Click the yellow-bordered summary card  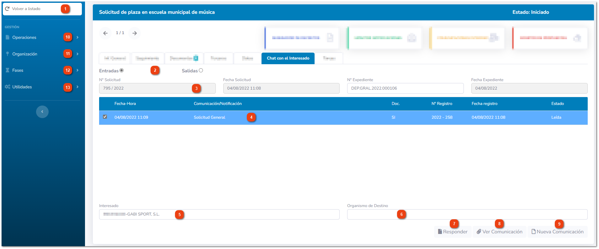tap(467, 38)
